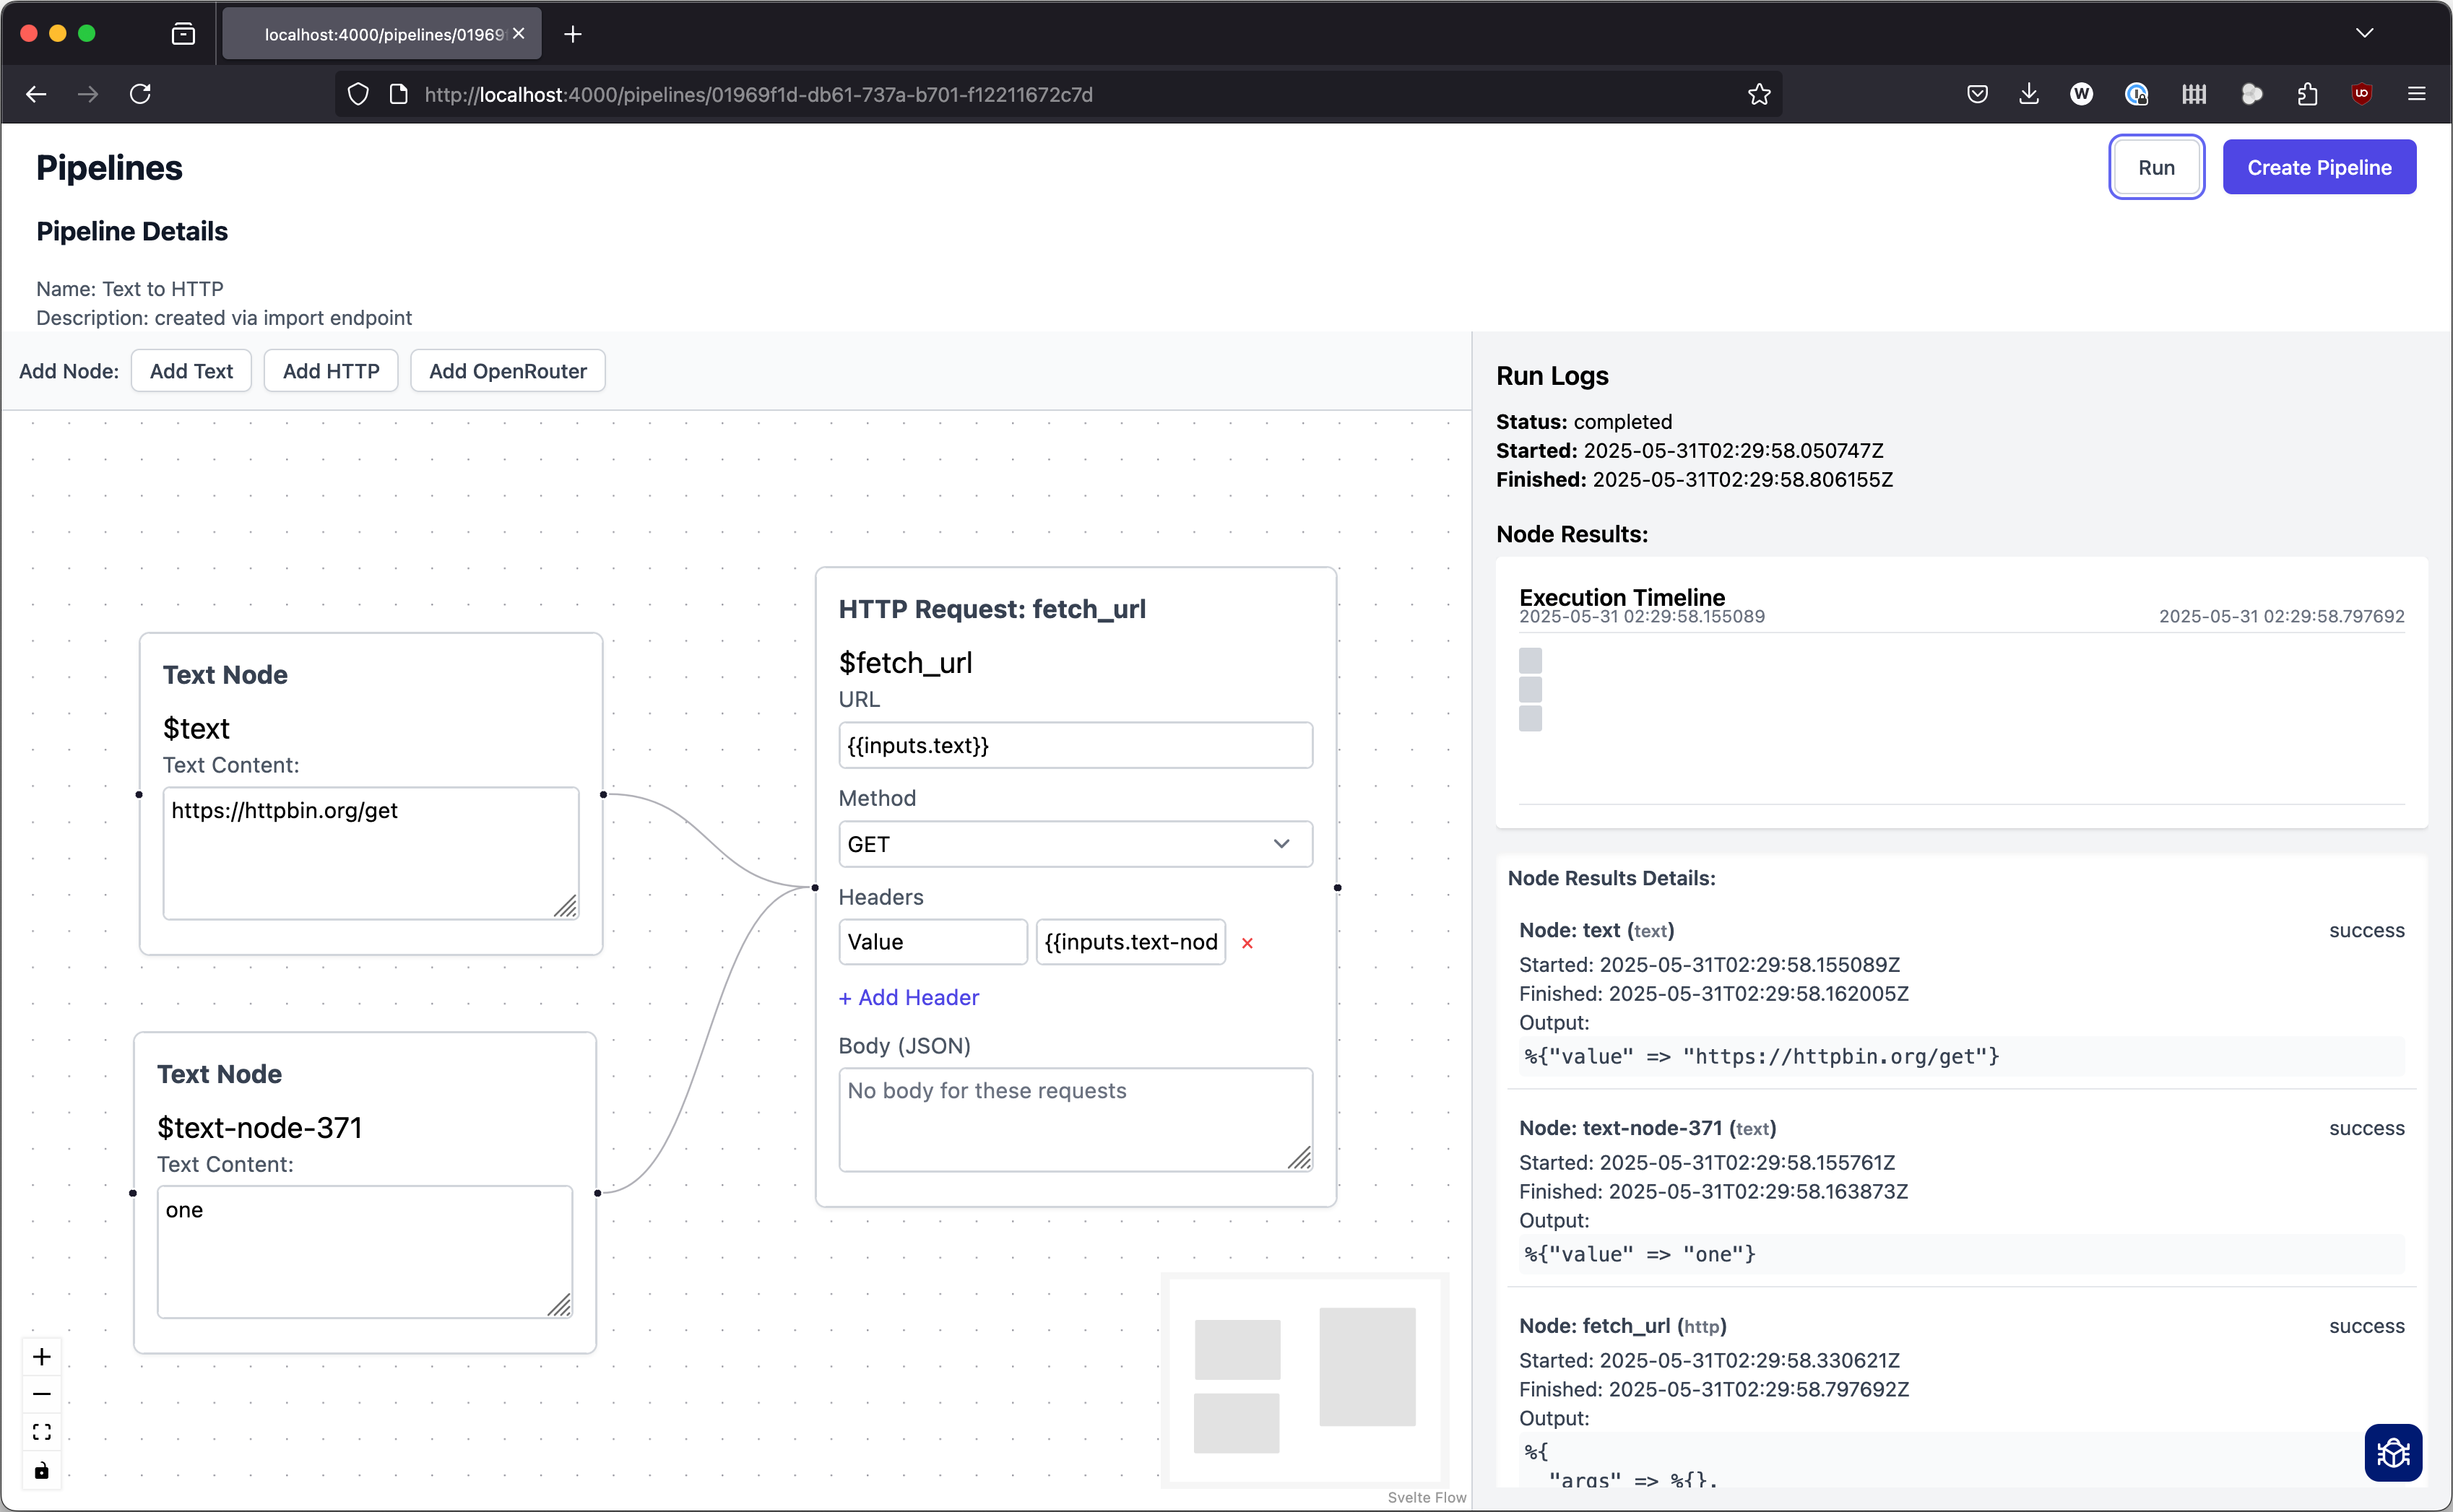
Task: Click the Pipelines heading
Action: (109, 167)
